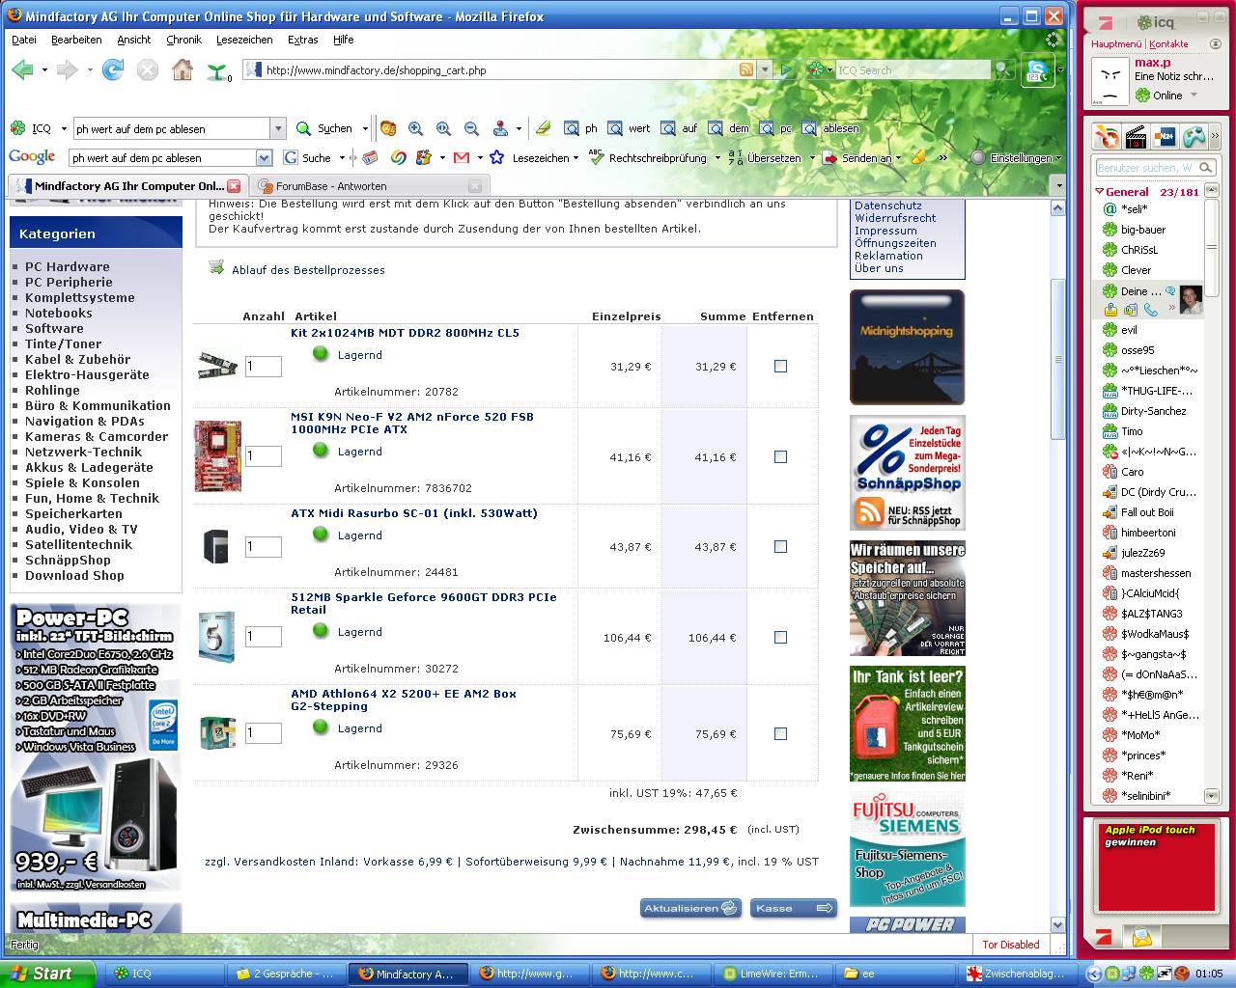
Task: Check remove box for ATX Midi Rasurbo SC-01
Action: (780, 546)
